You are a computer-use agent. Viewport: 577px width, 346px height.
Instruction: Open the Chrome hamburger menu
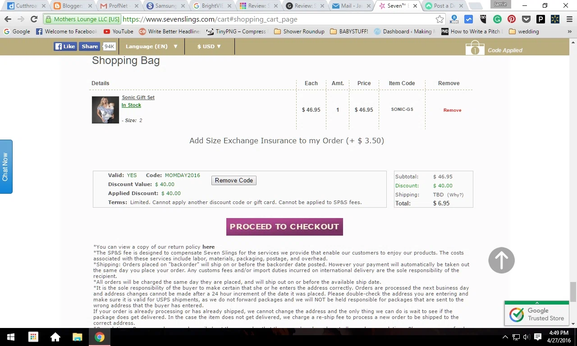pyautogui.click(x=569, y=19)
